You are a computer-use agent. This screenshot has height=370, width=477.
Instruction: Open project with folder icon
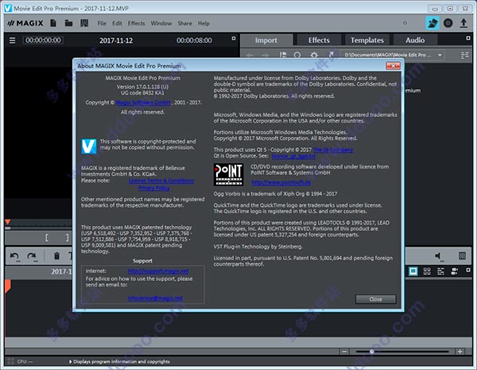click(68, 23)
